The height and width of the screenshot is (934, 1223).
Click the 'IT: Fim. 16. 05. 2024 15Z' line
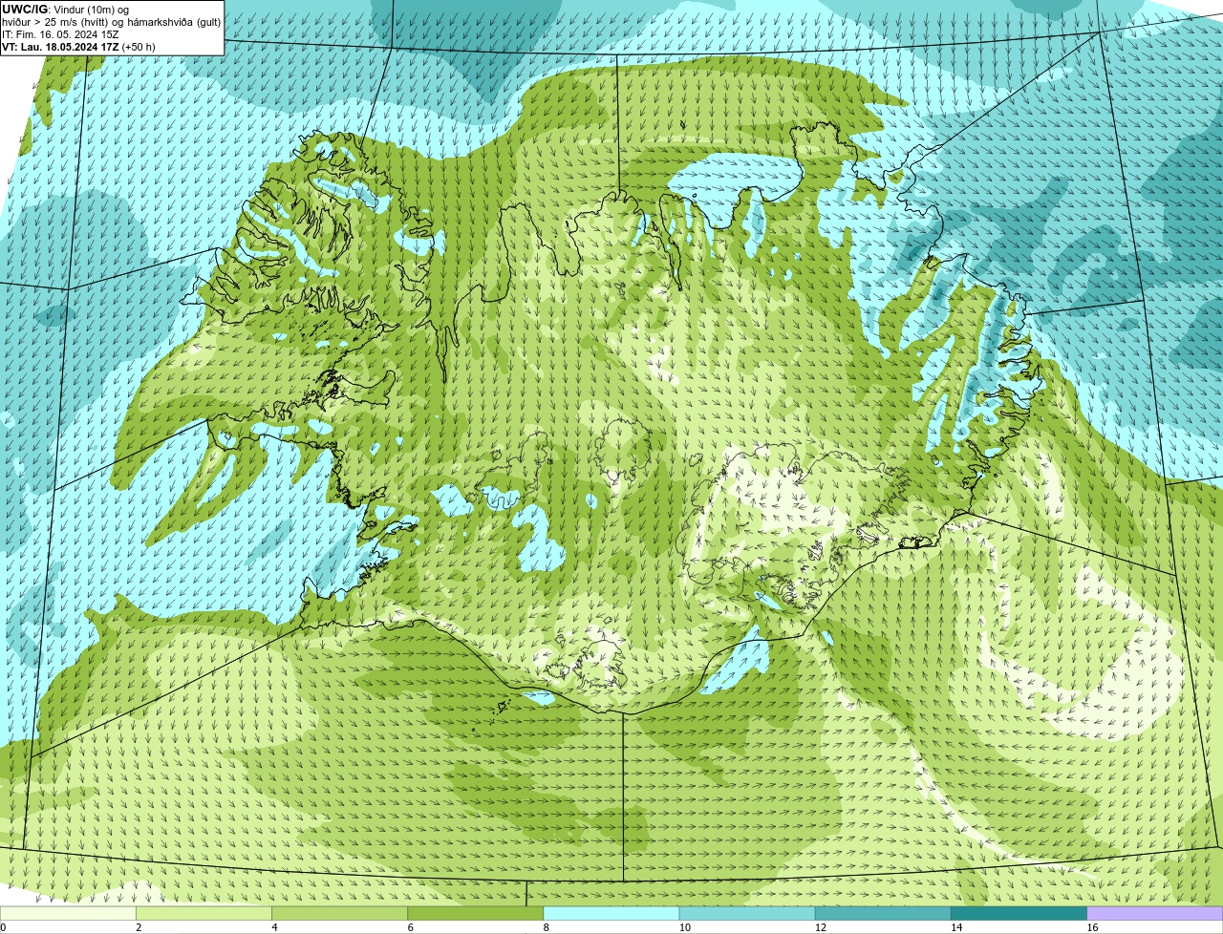pos(60,34)
